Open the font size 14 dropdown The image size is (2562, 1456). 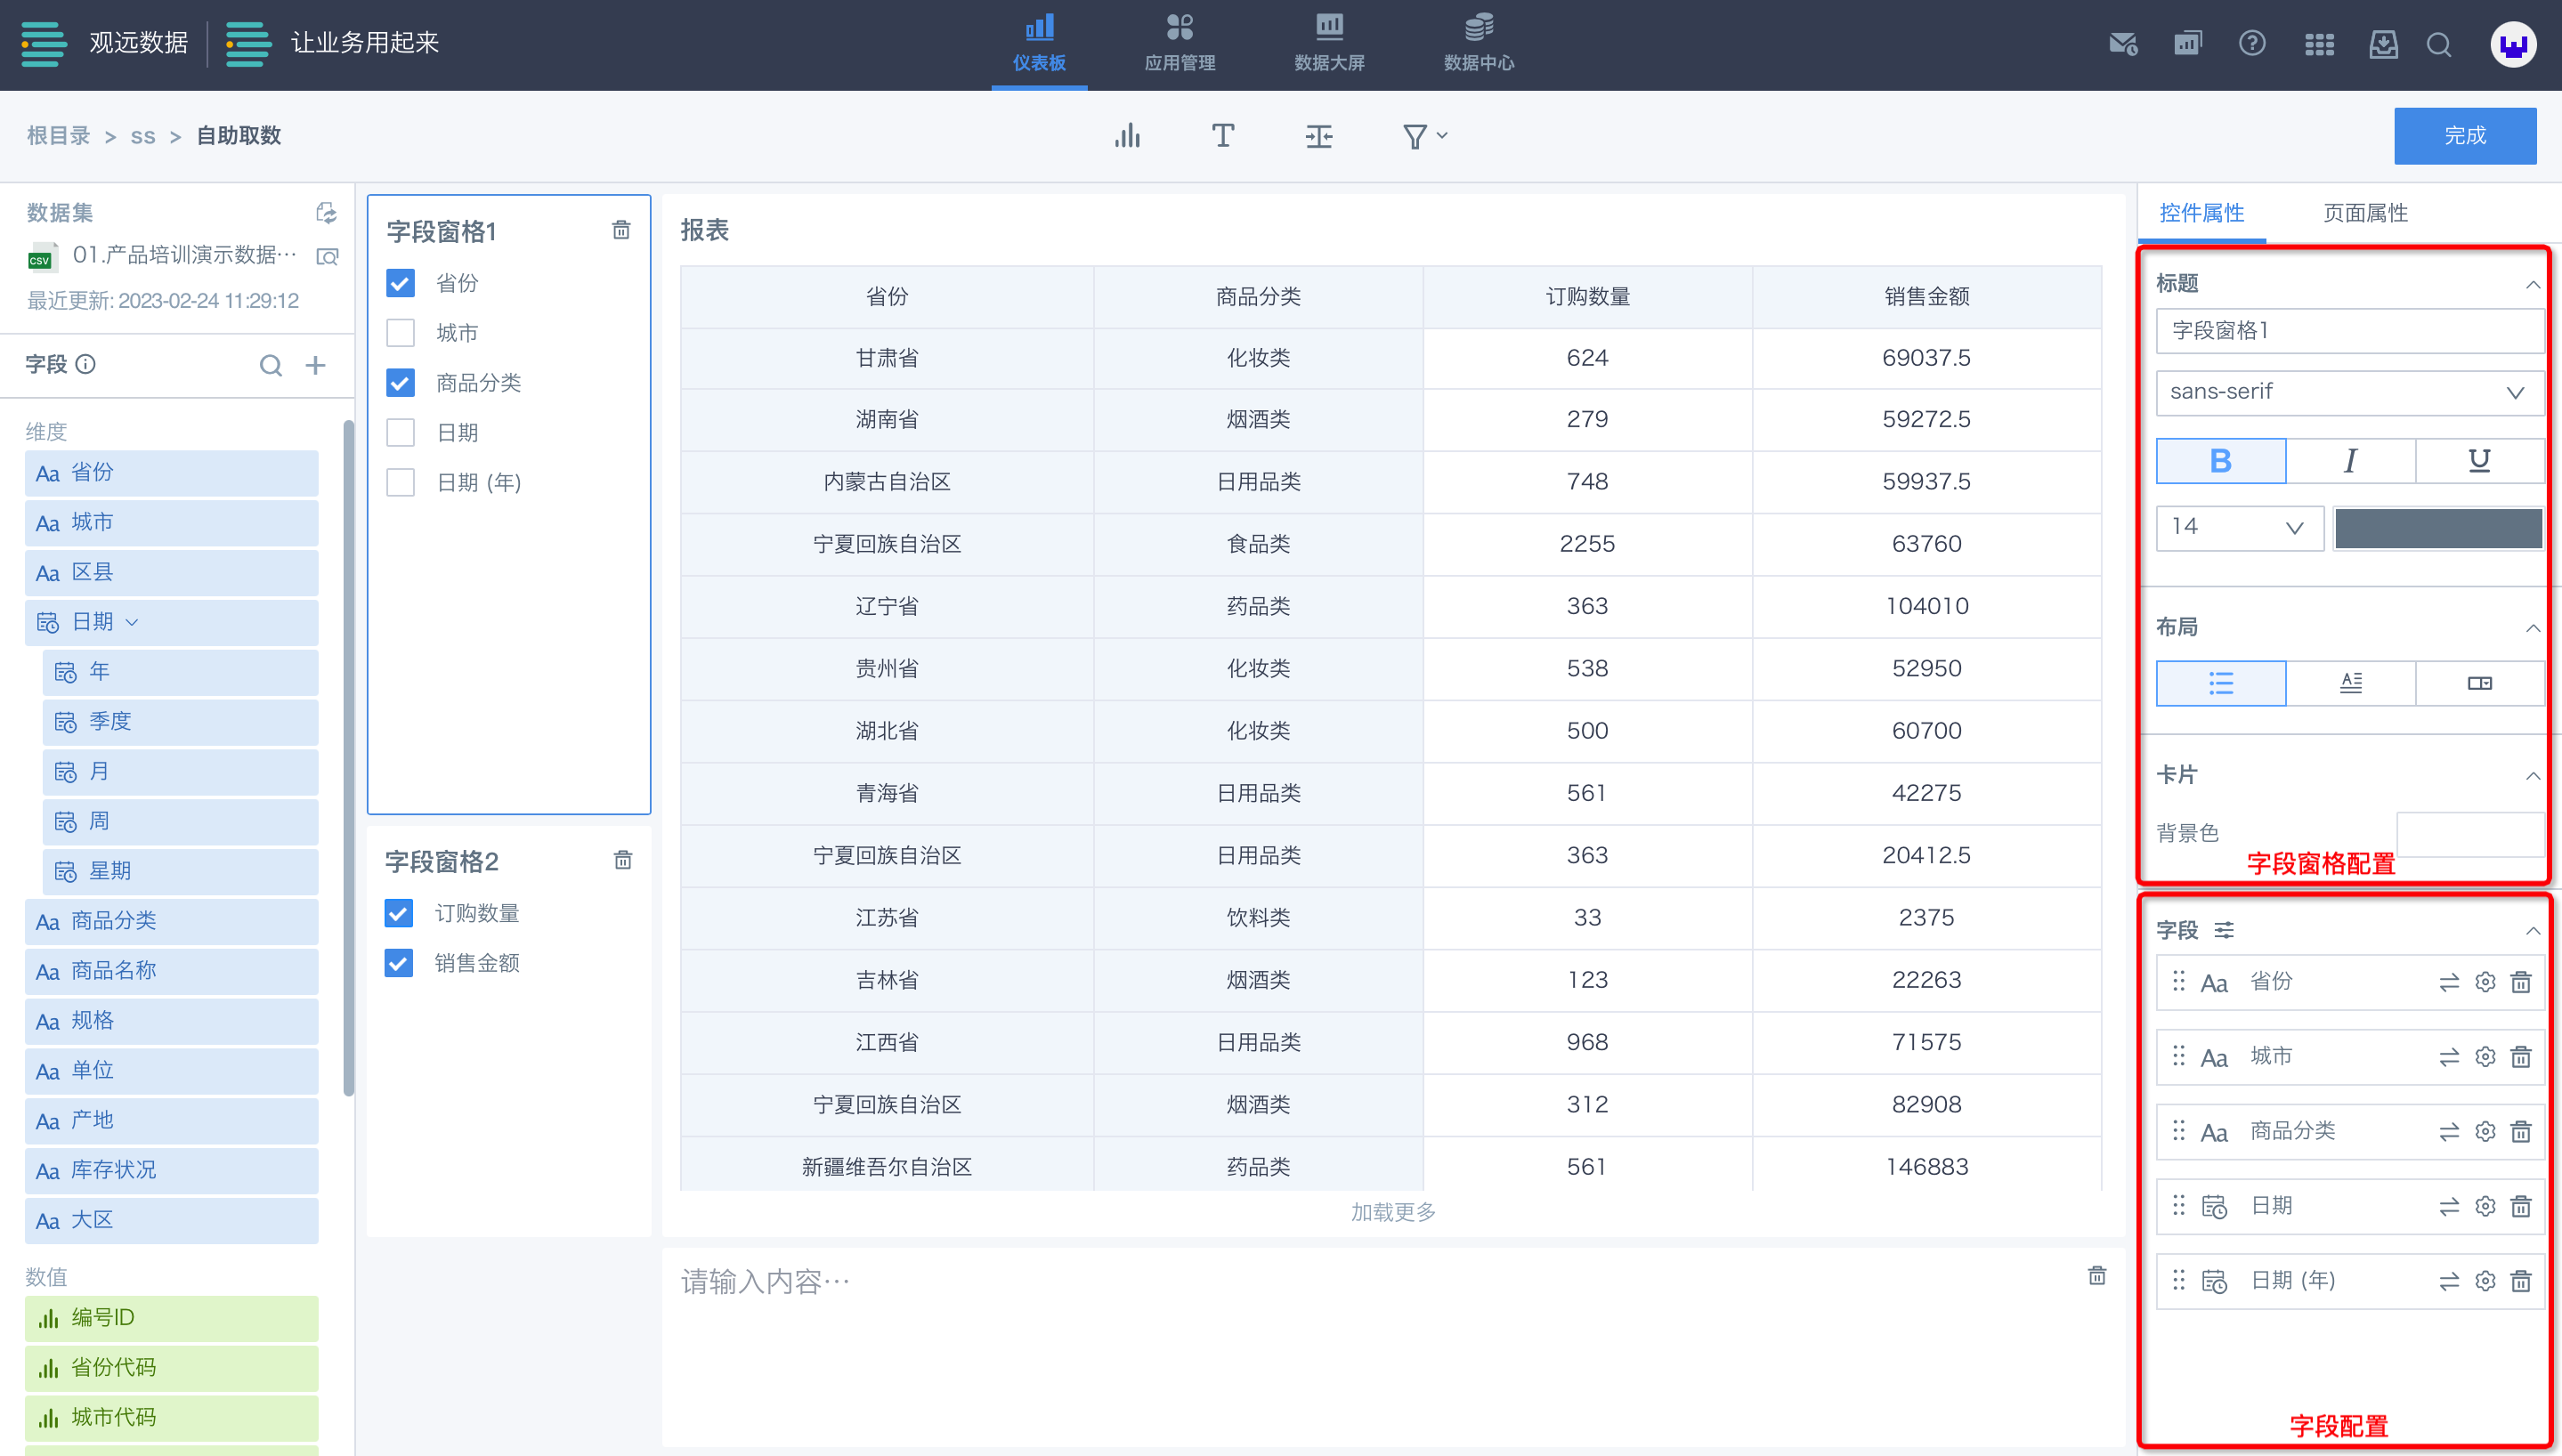[x=2238, y=527]
